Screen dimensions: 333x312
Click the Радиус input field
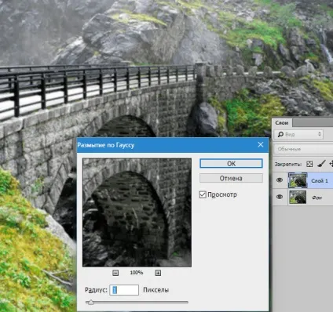tap(124, 290)
